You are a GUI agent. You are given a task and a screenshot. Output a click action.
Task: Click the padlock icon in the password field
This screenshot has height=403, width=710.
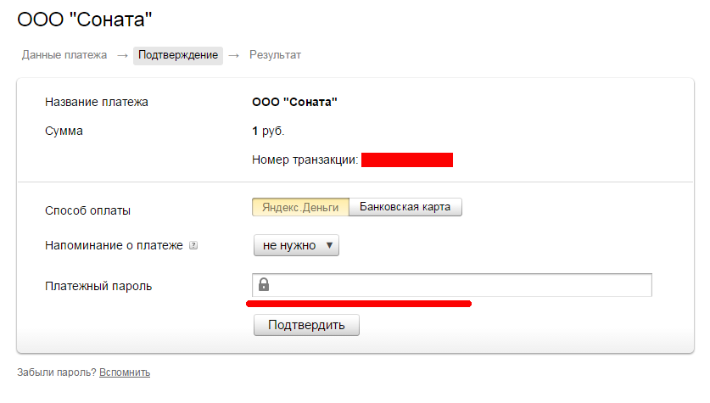coord(264,284)
